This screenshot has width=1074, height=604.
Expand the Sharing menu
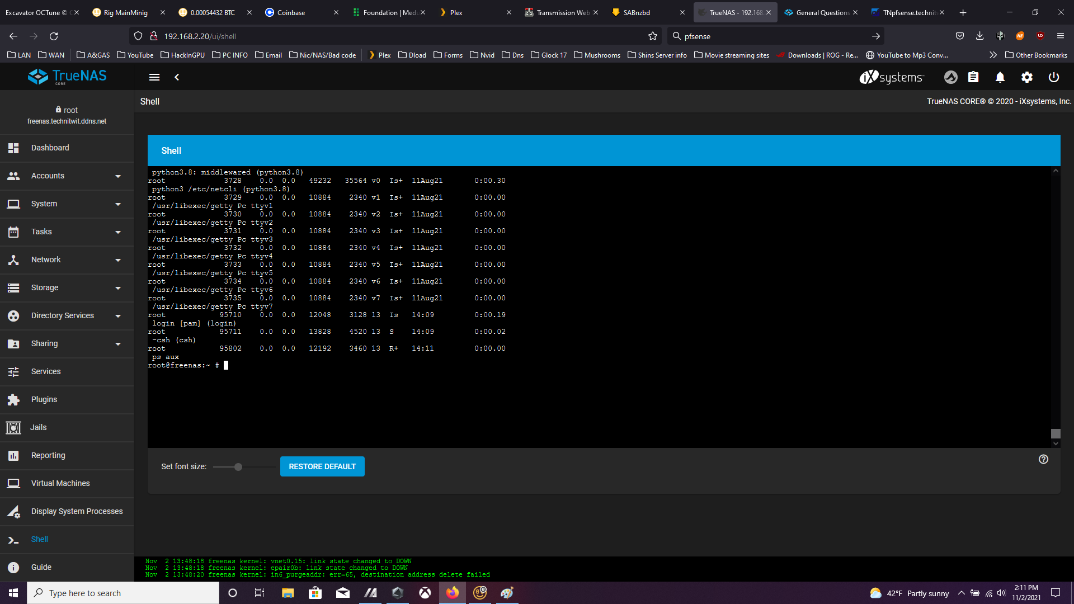[67, 343]
